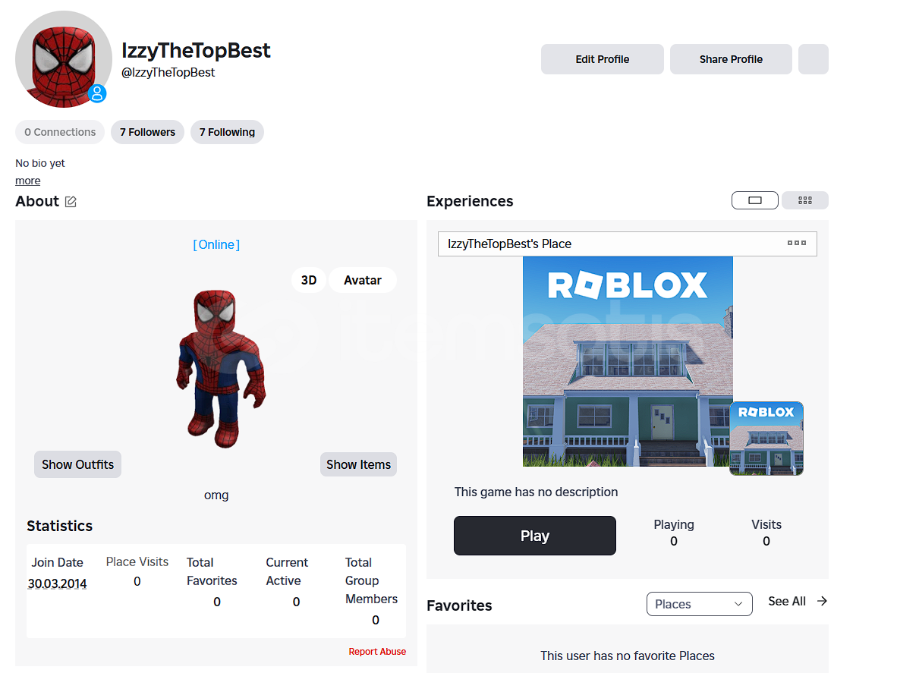Click the large Roblox house thumbnail
919x673 pixels.
pos(628,361)
